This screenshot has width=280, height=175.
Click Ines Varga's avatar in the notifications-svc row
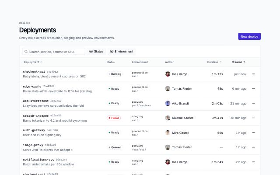[168, 162]
